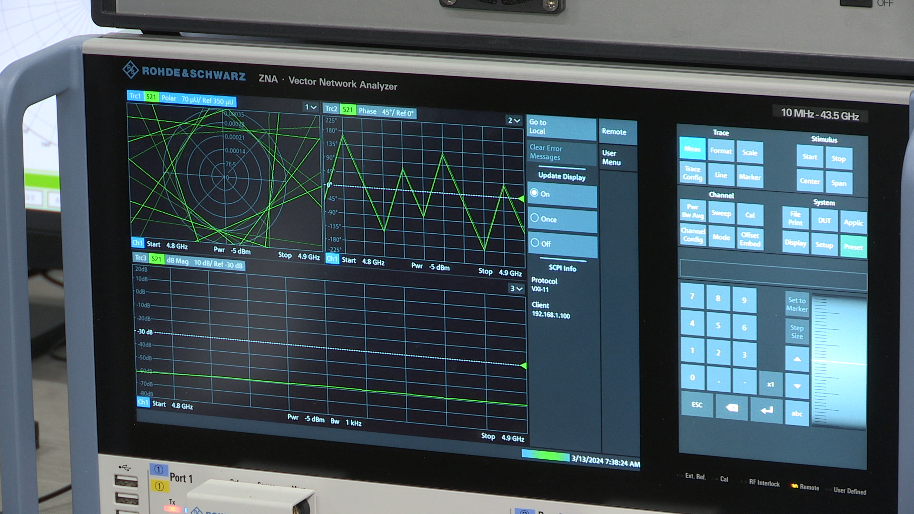Viewport: 914px width, 514px height.
Task: Tap the Step Size button
Action: pos(797,332)
